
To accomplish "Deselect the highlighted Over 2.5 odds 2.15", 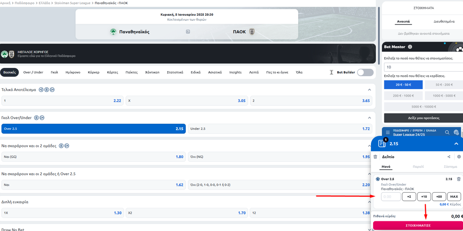I will coord(94,129).
